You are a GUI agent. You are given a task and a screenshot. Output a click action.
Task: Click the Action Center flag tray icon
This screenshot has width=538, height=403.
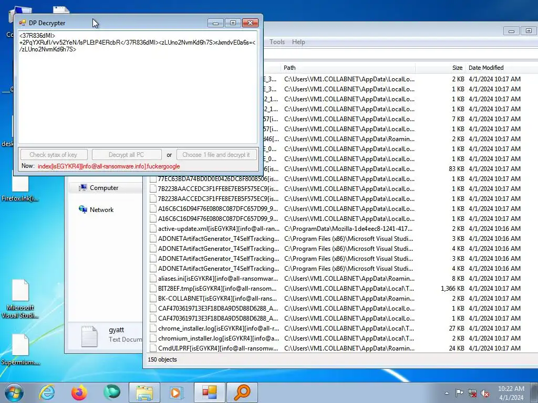tap(459, 393)
